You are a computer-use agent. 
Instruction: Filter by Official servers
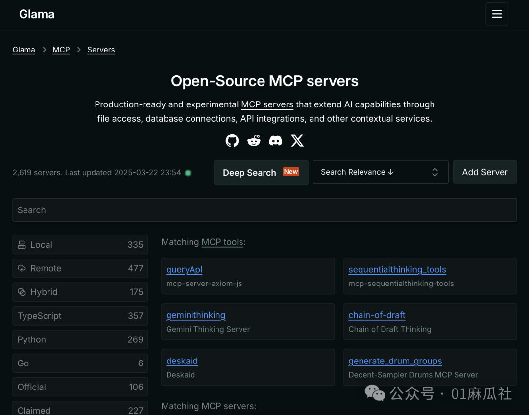[80, 387]
